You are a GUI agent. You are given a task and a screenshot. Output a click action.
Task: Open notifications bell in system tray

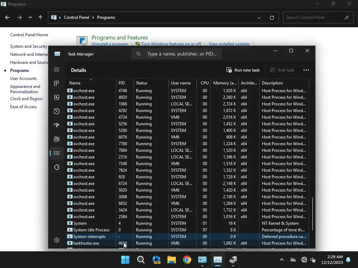pyautogui.click(x=349, y=260)
